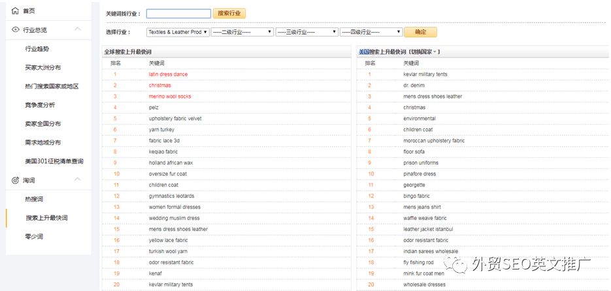Open 需求地域分布 in the sidebar
This screenshot has width=611, height=291.
43,142
